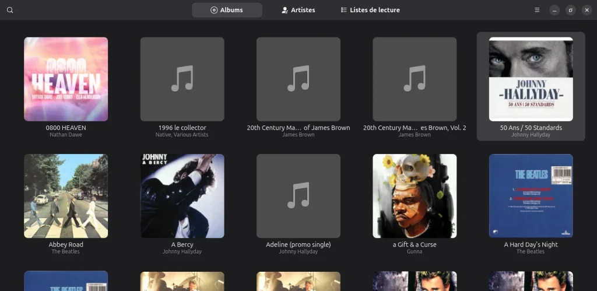Click the '20th Century Ma… es Brown, Vol. 2' title
Viewport: 597px width, 291px height.
click(415, 128)
